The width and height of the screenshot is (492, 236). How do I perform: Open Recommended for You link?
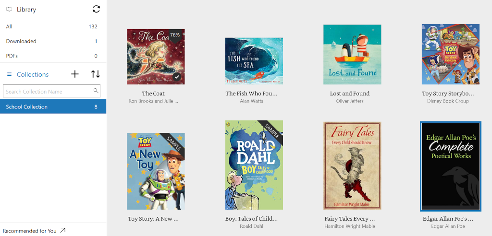tap(29, 231)
